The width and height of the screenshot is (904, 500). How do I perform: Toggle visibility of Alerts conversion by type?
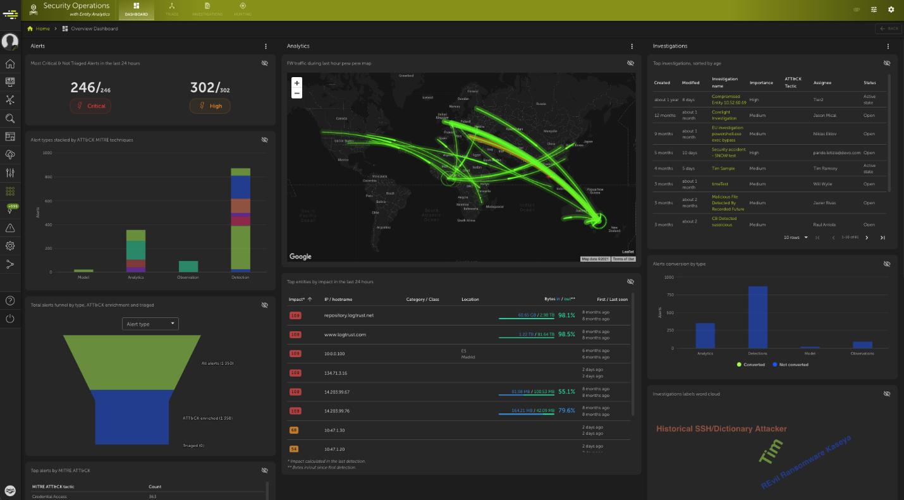(x=887, y=264)
